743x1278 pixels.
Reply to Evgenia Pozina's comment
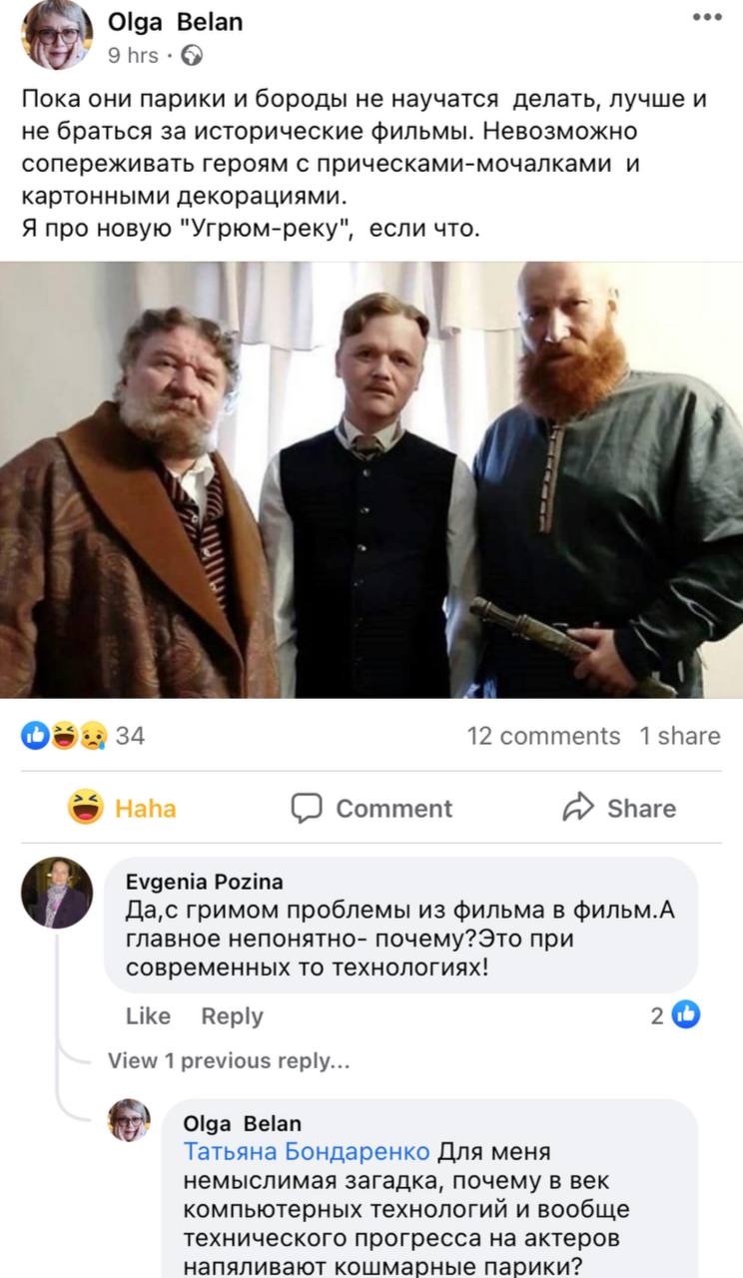click(x=232, y=1016)
